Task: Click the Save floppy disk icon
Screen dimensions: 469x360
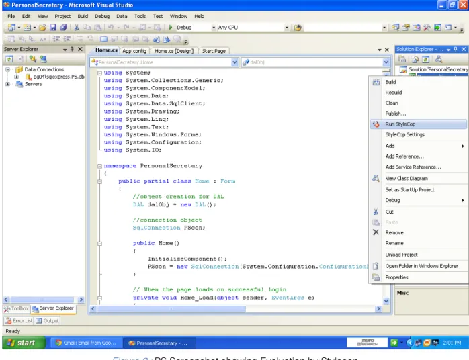Action: click(x=53, y=28)
